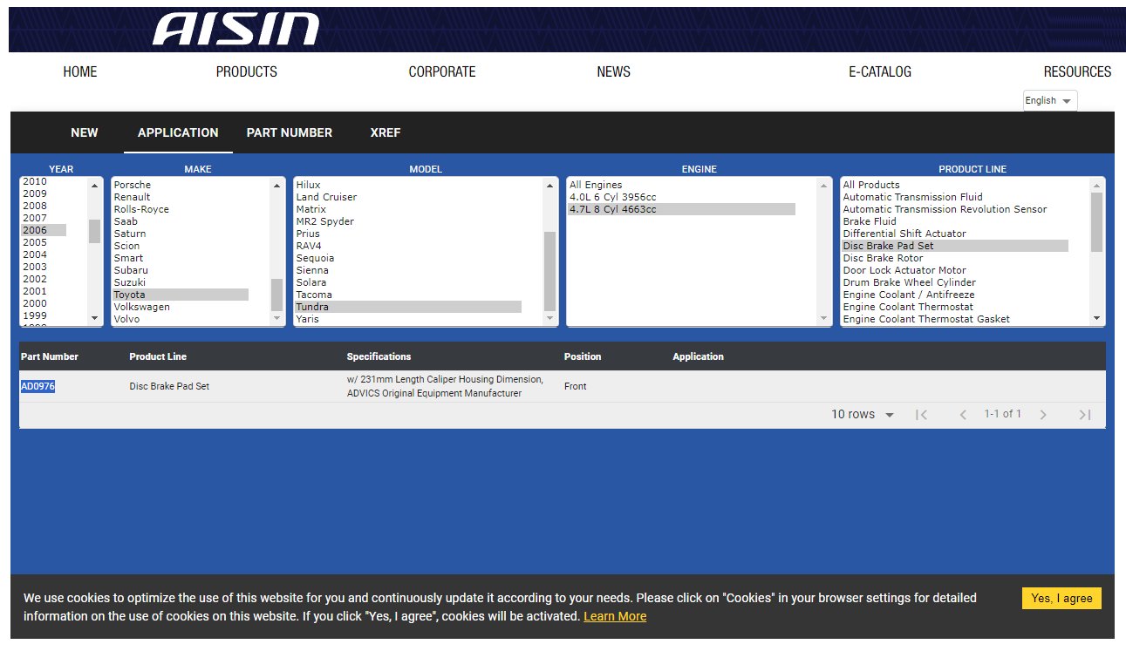Click the AISIN logo
1126x651 pixels.
[236, 30]
